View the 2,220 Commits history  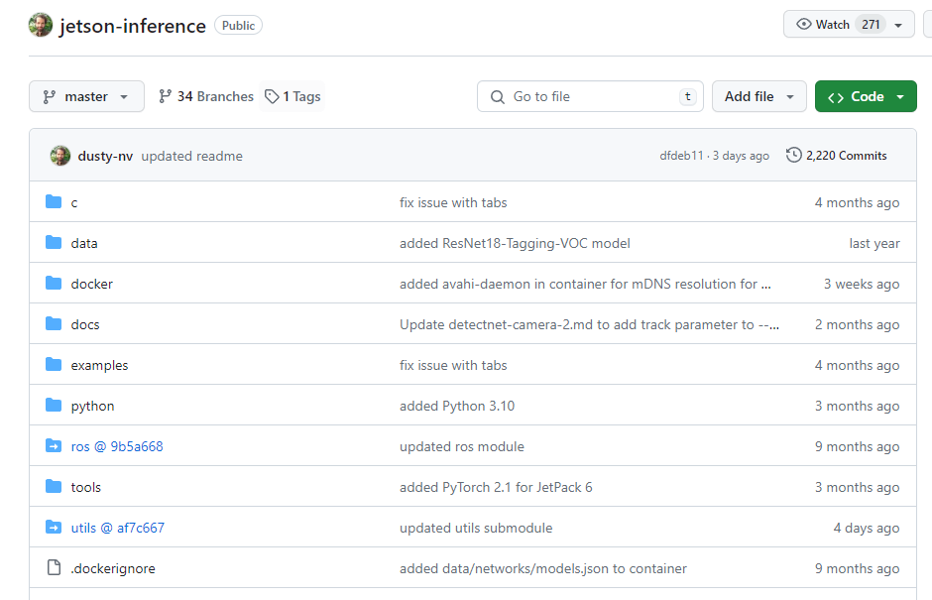click(x=846, y=156)
